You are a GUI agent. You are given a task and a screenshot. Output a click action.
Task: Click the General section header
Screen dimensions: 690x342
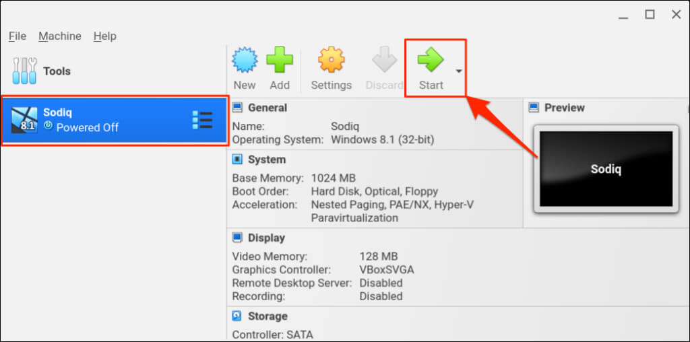[x=267, y=108]
